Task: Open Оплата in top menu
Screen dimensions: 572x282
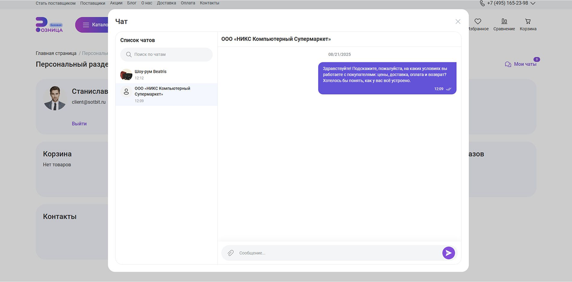Action: click(188, 3)
